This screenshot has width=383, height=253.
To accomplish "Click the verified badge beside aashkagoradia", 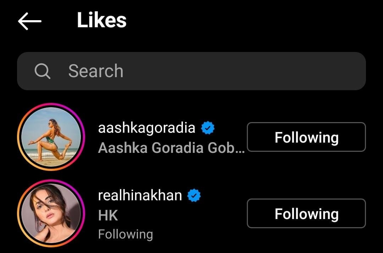I will pyautogui.click(x=207, y=128).
